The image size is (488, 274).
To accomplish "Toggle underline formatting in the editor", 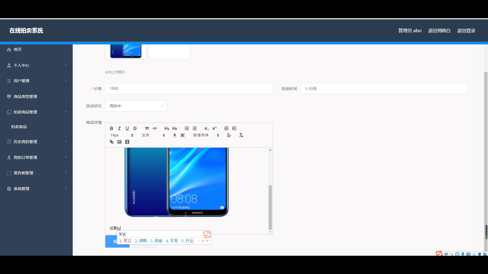I will click(x=127, y=128).
